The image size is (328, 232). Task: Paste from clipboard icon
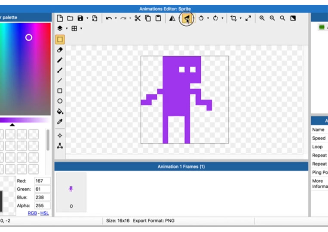(158, 18)
